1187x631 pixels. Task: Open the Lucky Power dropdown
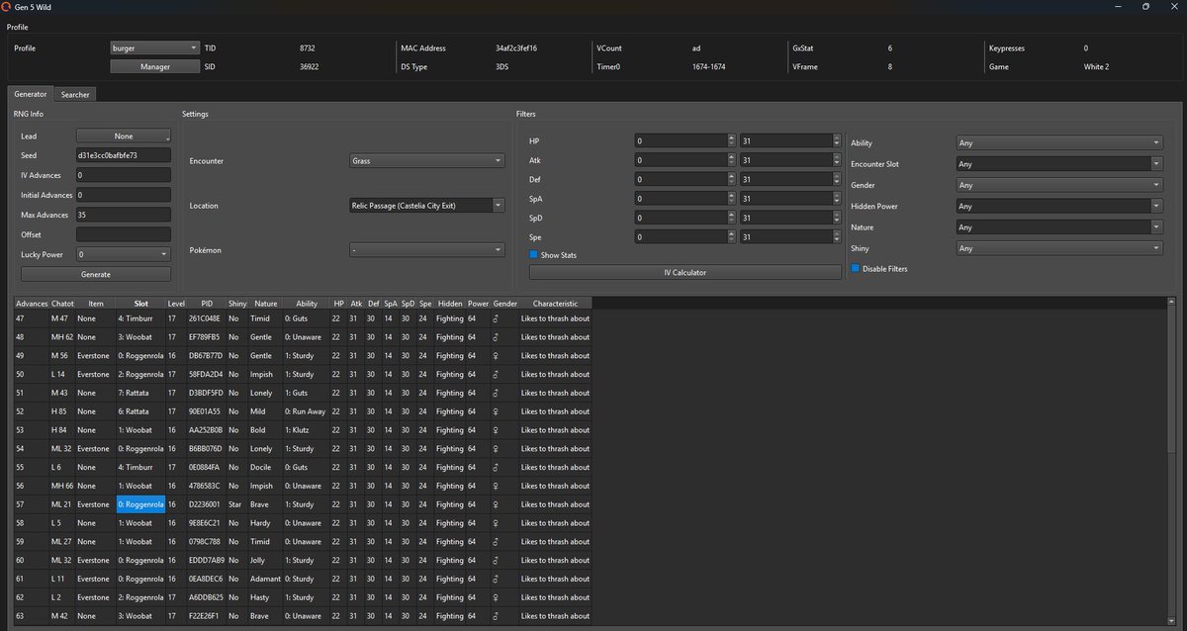tap(124, 254)
